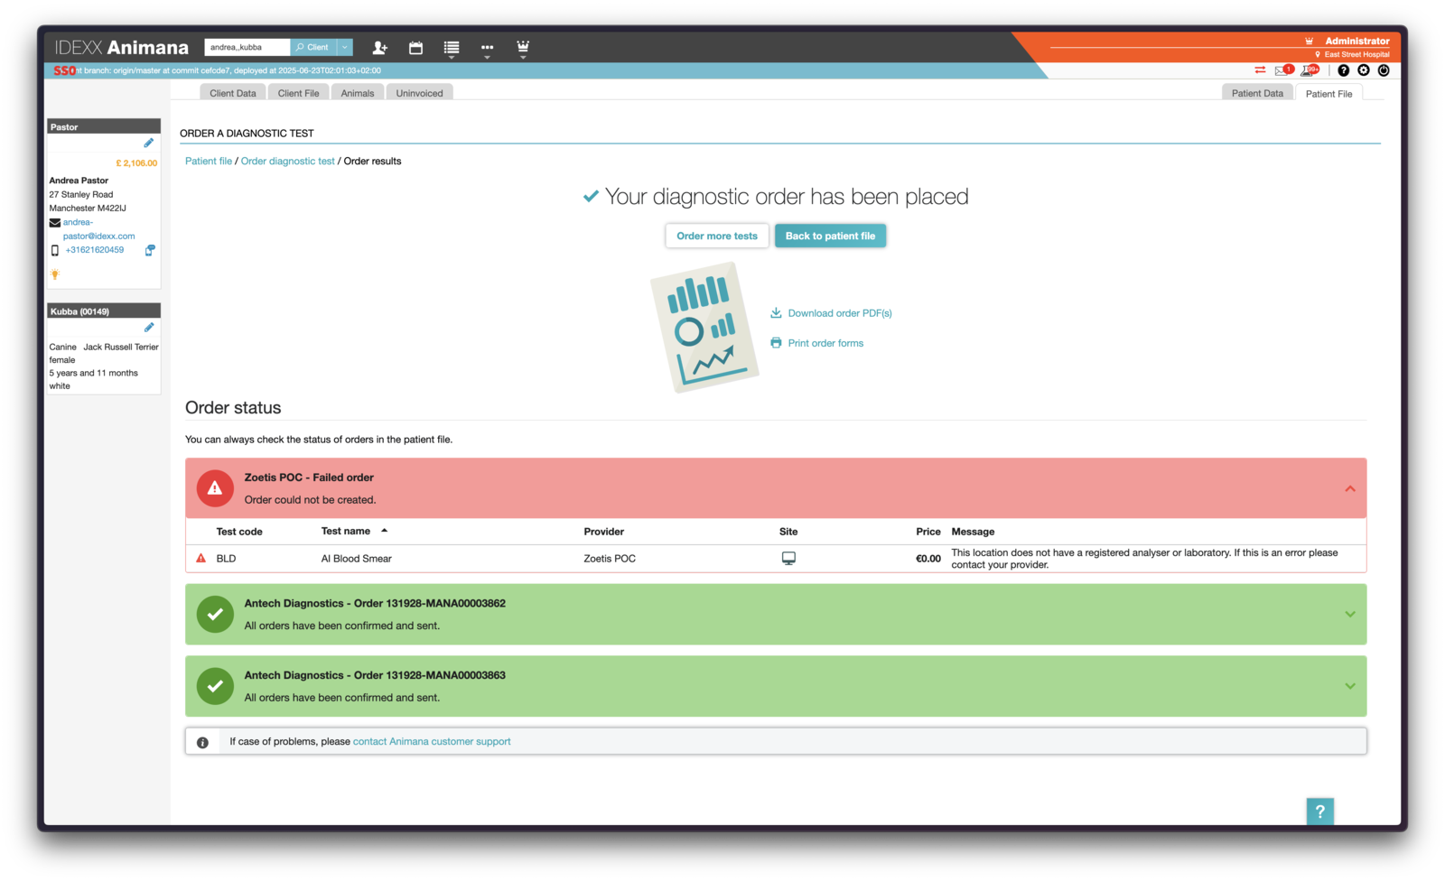This screenshot has width=1445, height=881.
Task: Click the lightbulb icon in client panel
Action: coord(55,274)
